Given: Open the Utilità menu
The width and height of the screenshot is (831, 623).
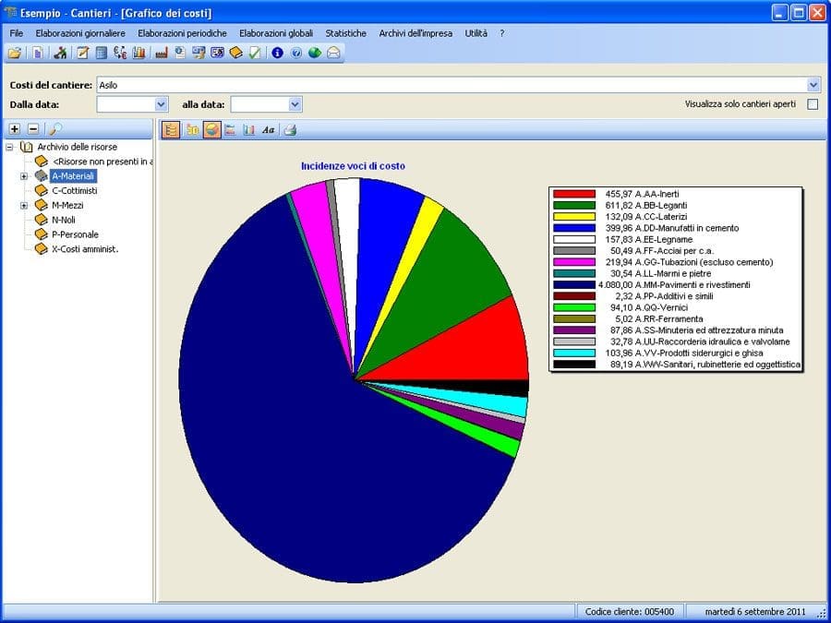Looking at the screenshot, I should coord(476,33).
